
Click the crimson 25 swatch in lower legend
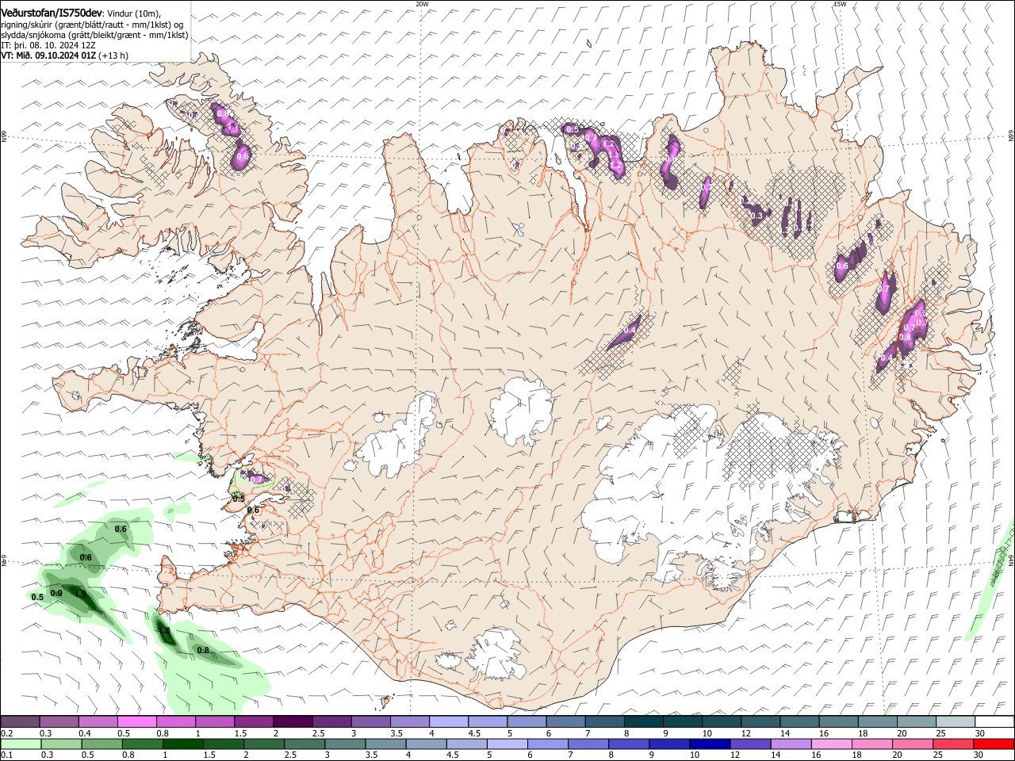(x=953, y=744)
